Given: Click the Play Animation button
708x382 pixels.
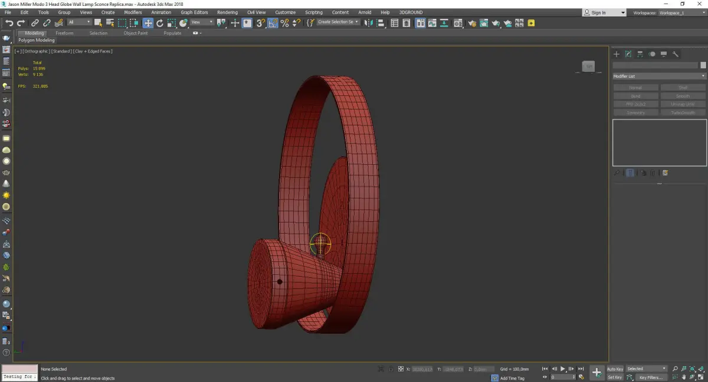Looking at the screenshot, I should 563,369.
